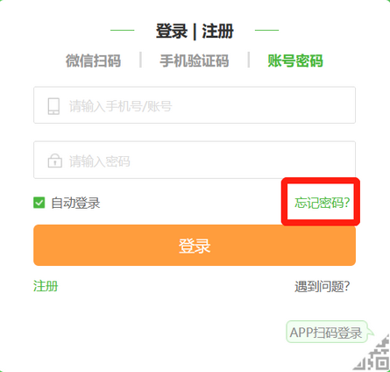Click the green line left of heading
This screenshot has width=390, height=372.
(x=123, y=30)
